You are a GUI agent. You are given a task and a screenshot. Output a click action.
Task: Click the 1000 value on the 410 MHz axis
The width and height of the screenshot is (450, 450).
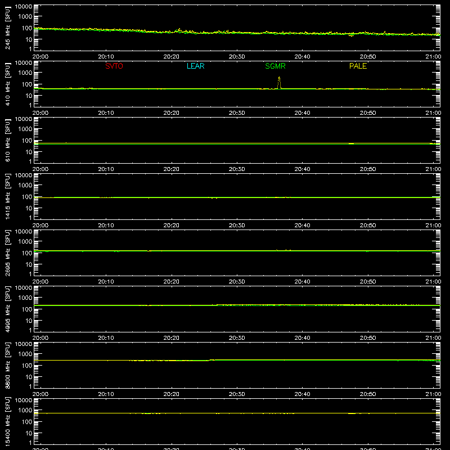click(25, 73)
